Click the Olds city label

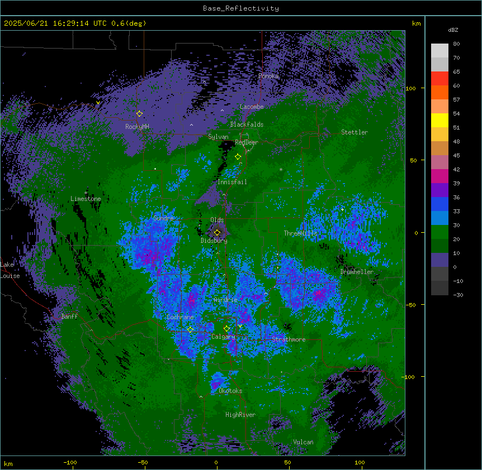click(x=217, y=220)
